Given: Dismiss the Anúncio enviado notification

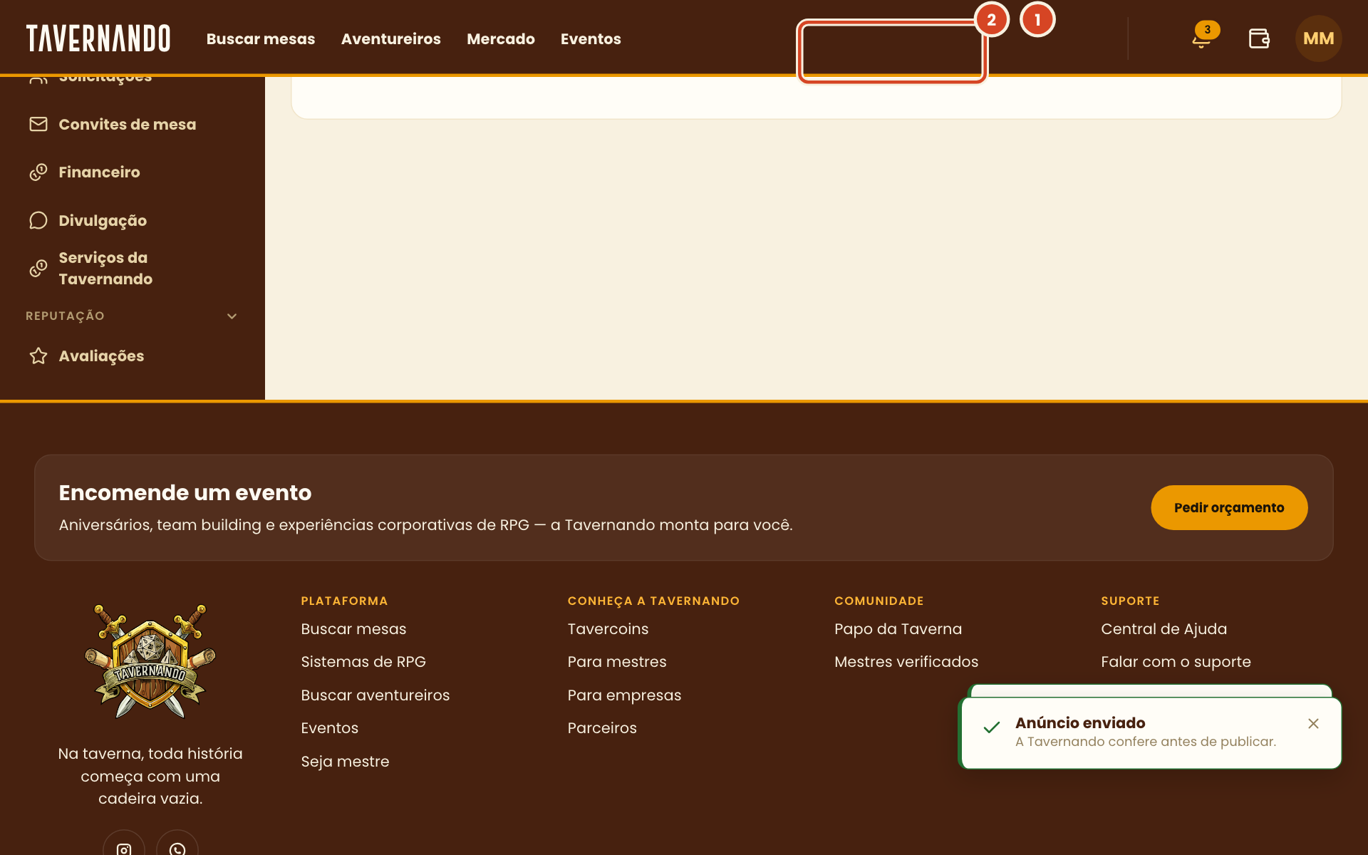Looking at the screenshot, I should pos(1313,723).
